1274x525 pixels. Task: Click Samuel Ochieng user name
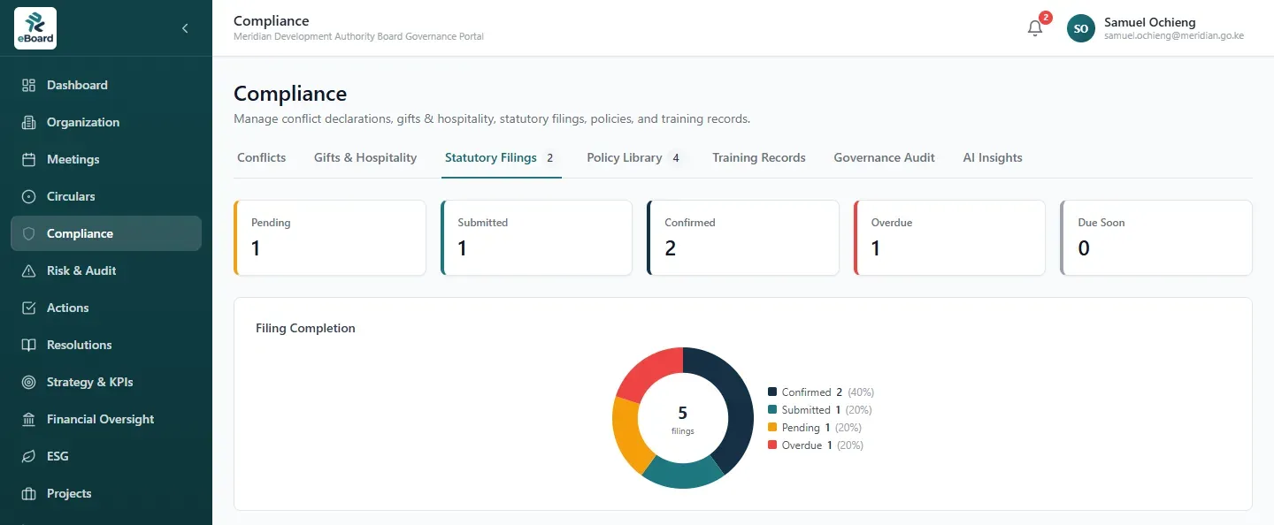coord(1150,22)
